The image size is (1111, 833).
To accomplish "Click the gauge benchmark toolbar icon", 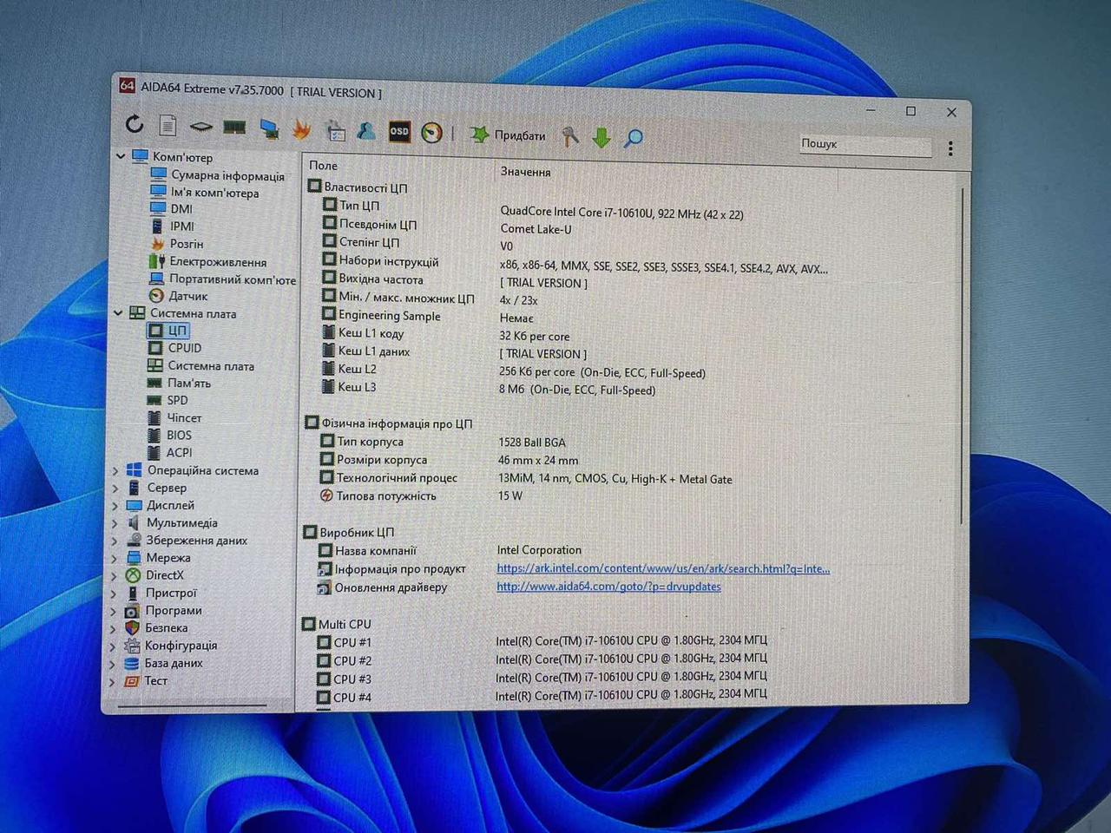I will point(431,132).
